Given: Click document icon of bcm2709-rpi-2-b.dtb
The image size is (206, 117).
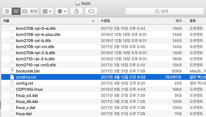Looking at the screenshot, I should [12, 53].
